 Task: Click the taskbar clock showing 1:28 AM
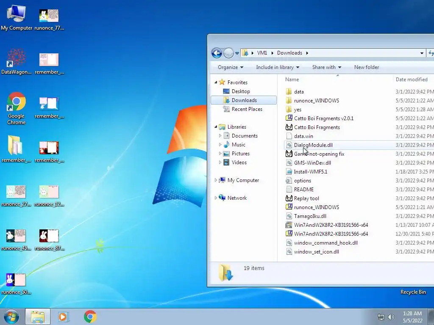(412, 317)
